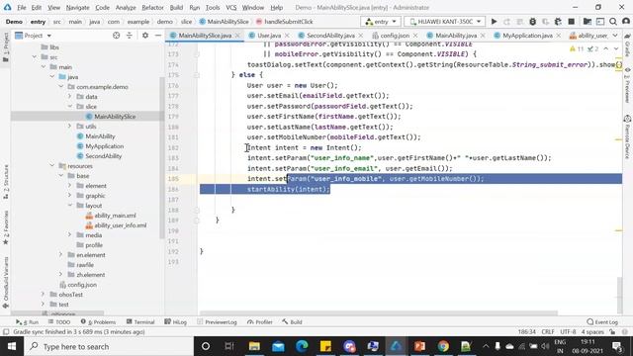
Task: Open the TODO tool window
Action: 59,322
